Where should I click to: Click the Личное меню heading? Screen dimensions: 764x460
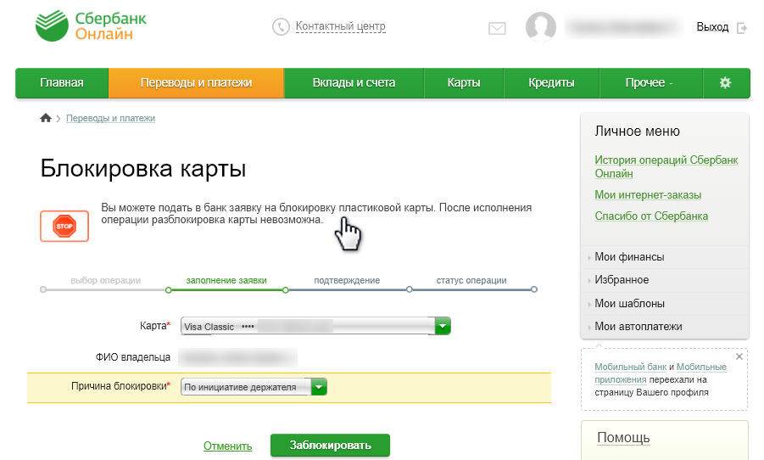pyautogui.click(x=638, y=132)
